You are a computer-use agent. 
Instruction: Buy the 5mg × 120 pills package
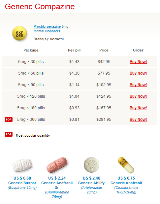tap(138, 96)
